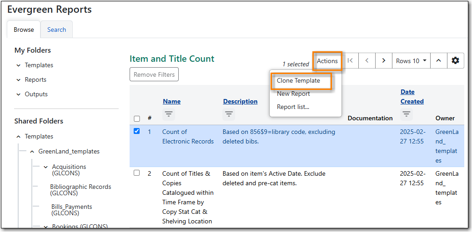Viewport: 472px width, 232px height.
Task: Expand the Bookings (GLCONS) folder chevron
Action: coord(46,227)
